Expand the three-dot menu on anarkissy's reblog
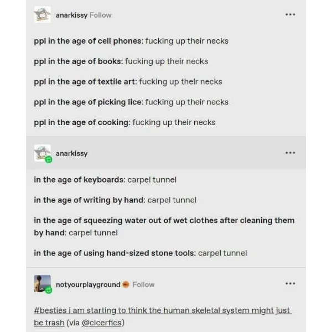 [290, 153]
